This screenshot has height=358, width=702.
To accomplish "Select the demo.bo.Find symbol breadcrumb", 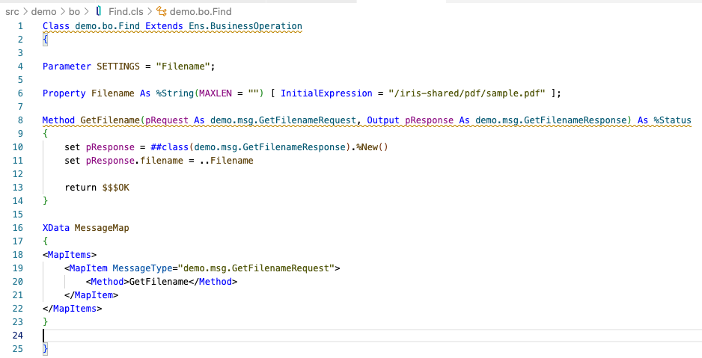I will [201, 12].
